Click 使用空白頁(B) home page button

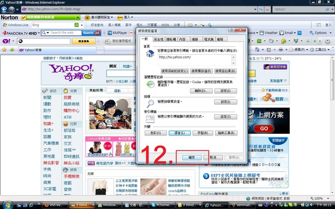pyautogui.click(x=226, y=71)
